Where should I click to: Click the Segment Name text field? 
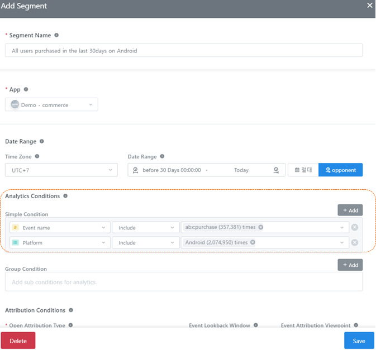coord(184,51)
